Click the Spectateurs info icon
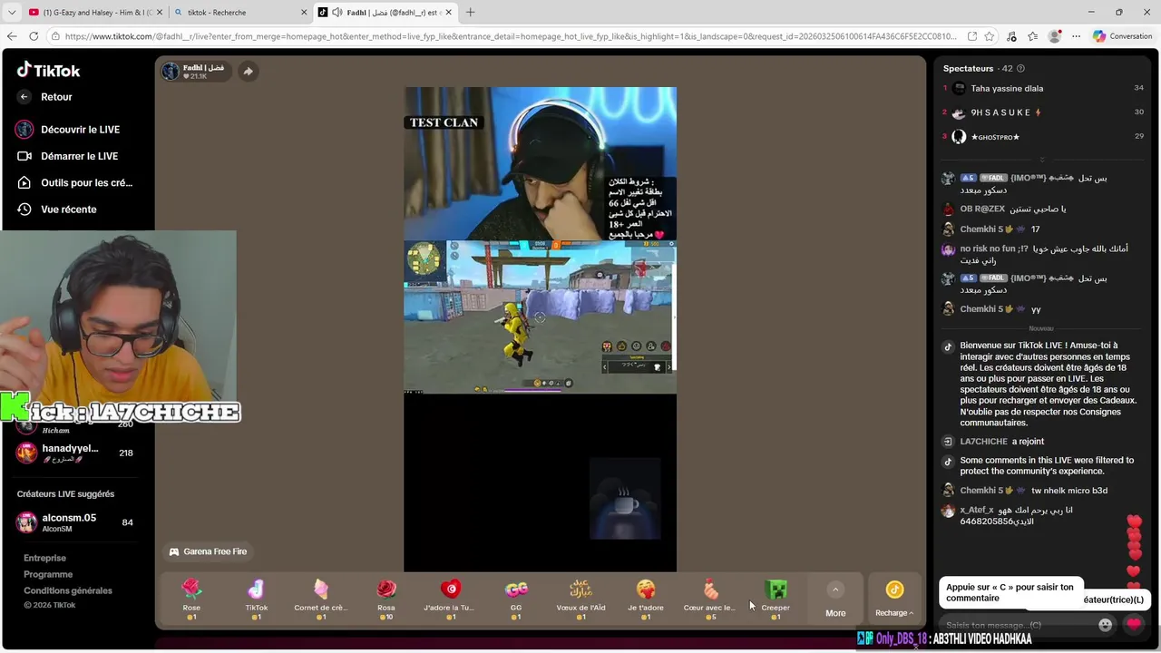This screenshot has width=1161, height=653. (1020, 69)
